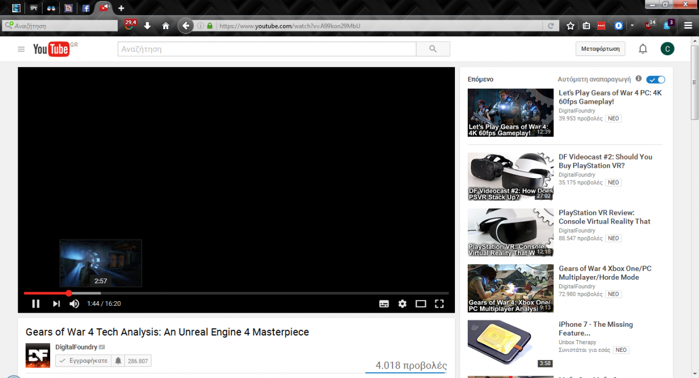This screenshot has height=378, width=699.
Task: Click the YouTube magnifier search button
Action: click(x=433, y=49)
